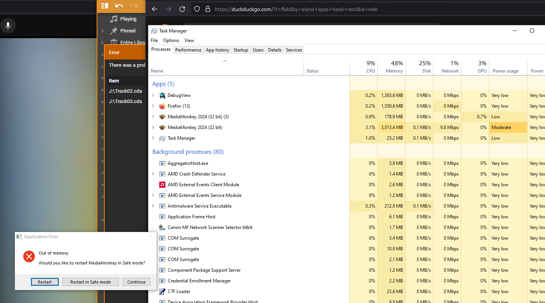Click the microphone icon at top left

8,26
